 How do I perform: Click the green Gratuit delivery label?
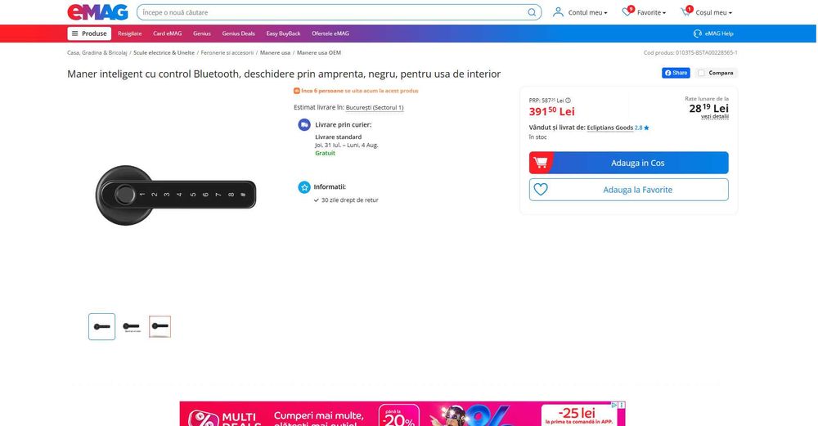(x=325, y=153)
